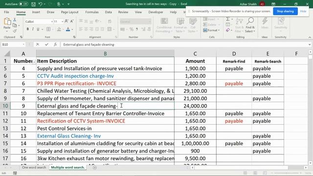Click Hide link in sharing banner
This screenshot has height=176, width=313.
click(x=303, y=11)
